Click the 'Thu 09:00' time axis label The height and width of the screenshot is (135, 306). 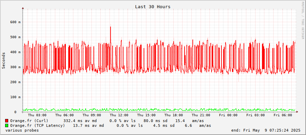(x=92, y=115)
